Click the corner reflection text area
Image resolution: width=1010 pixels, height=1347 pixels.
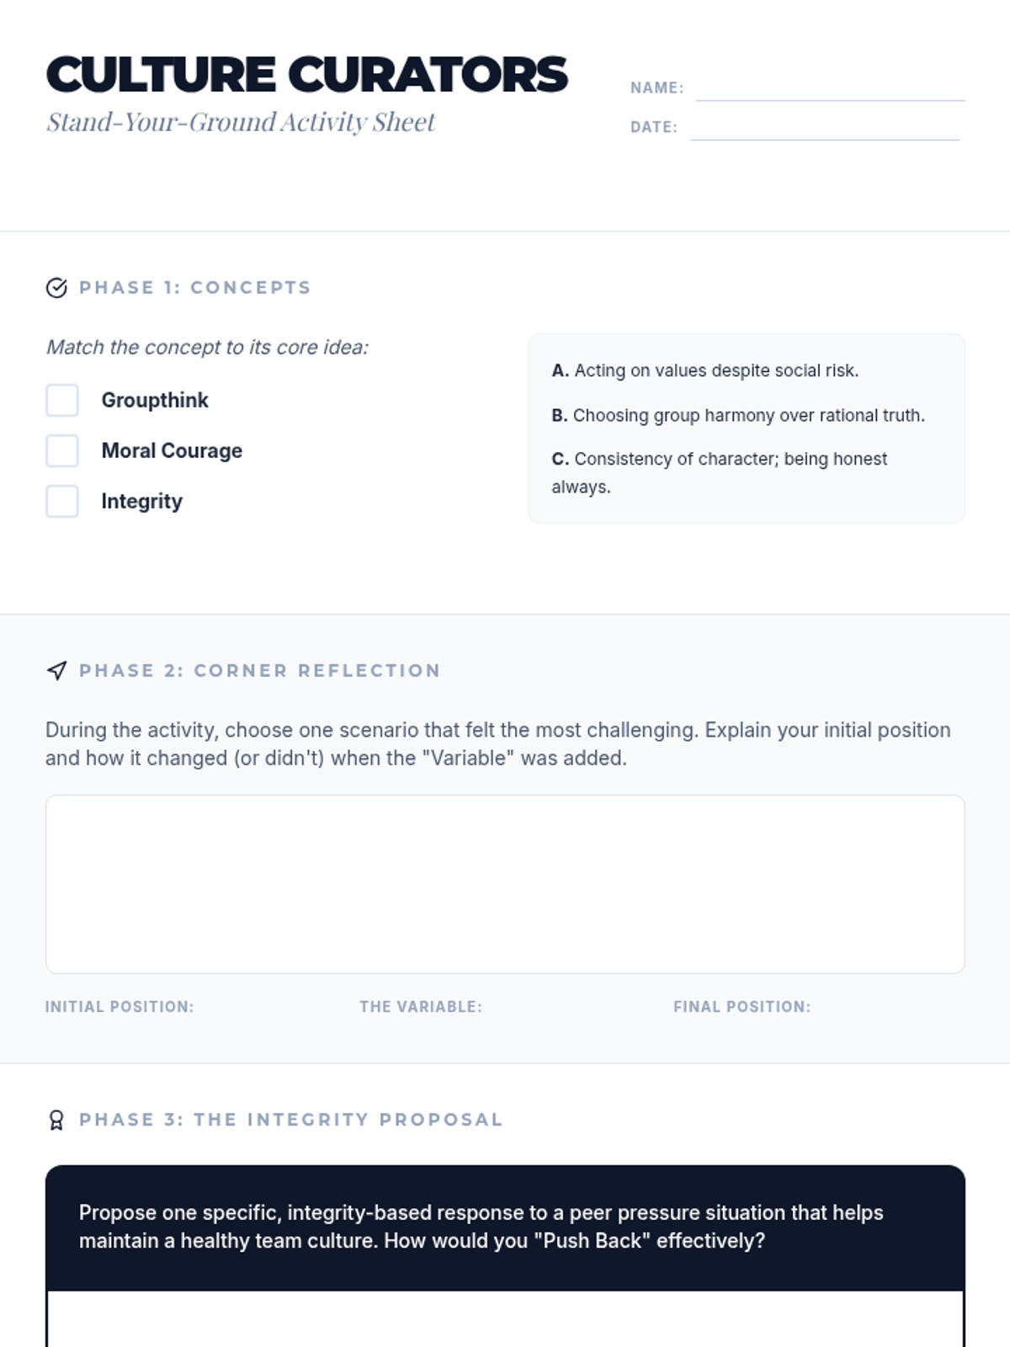[505, 884]
